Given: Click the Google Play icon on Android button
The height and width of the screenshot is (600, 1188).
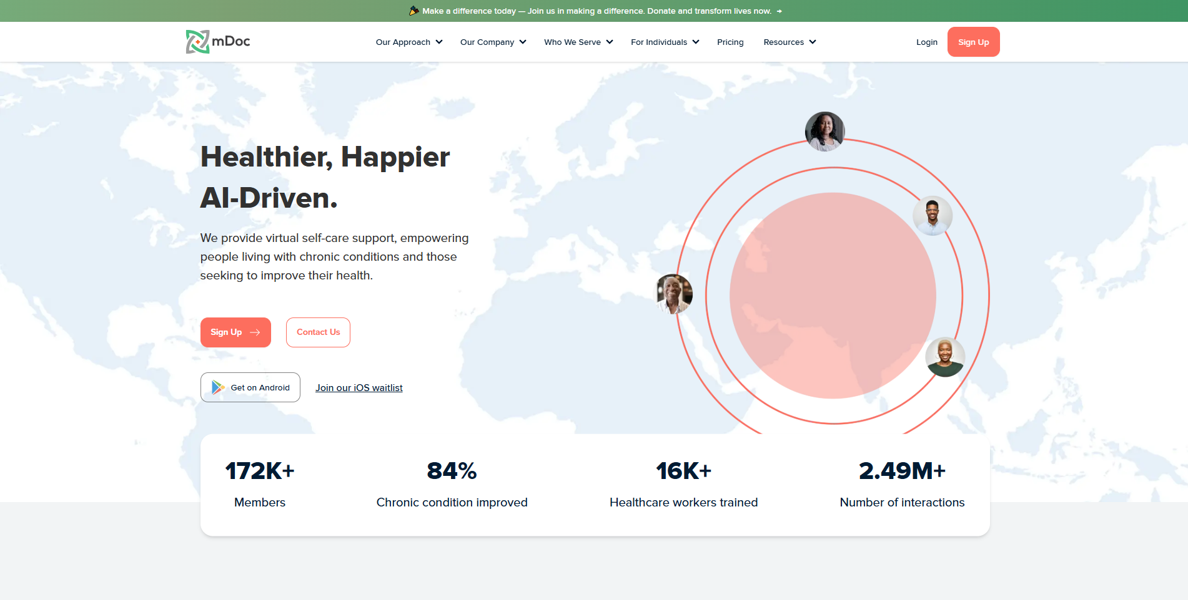Looking at the screenshot, I should 217,387.
